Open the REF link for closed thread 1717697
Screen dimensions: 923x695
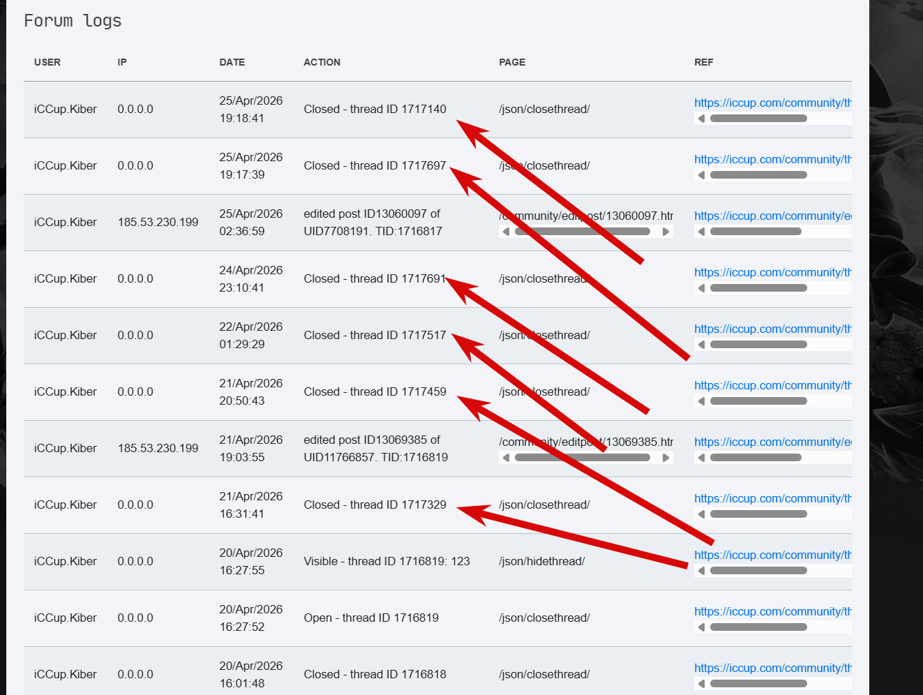[773, 159]
